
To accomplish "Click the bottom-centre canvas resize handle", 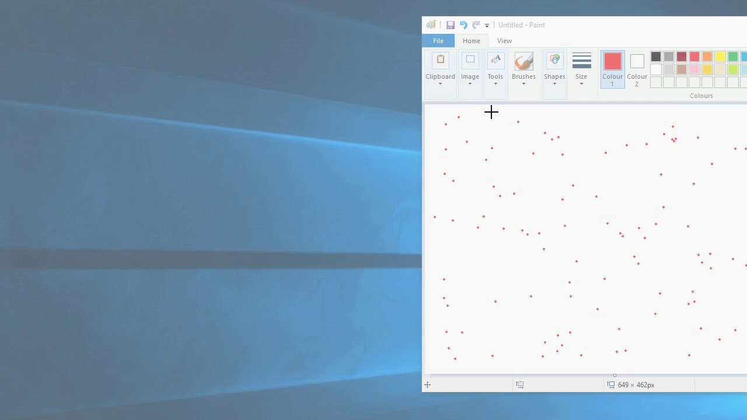I will [615, 376].
